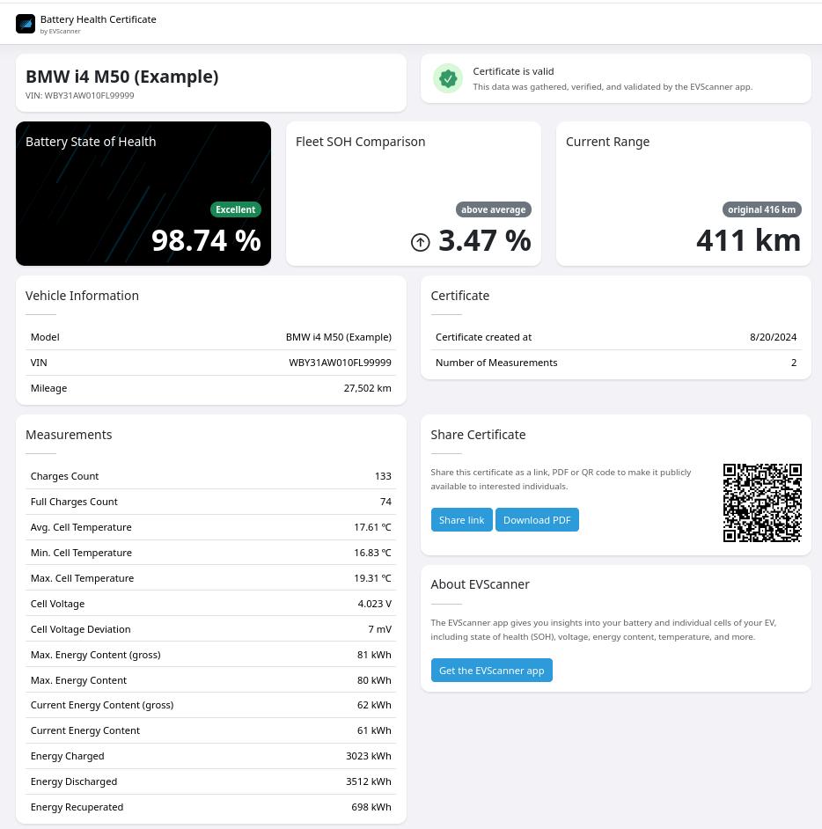
Task: Click the Max. Energy Content (gross) row label
Action: 96,655
